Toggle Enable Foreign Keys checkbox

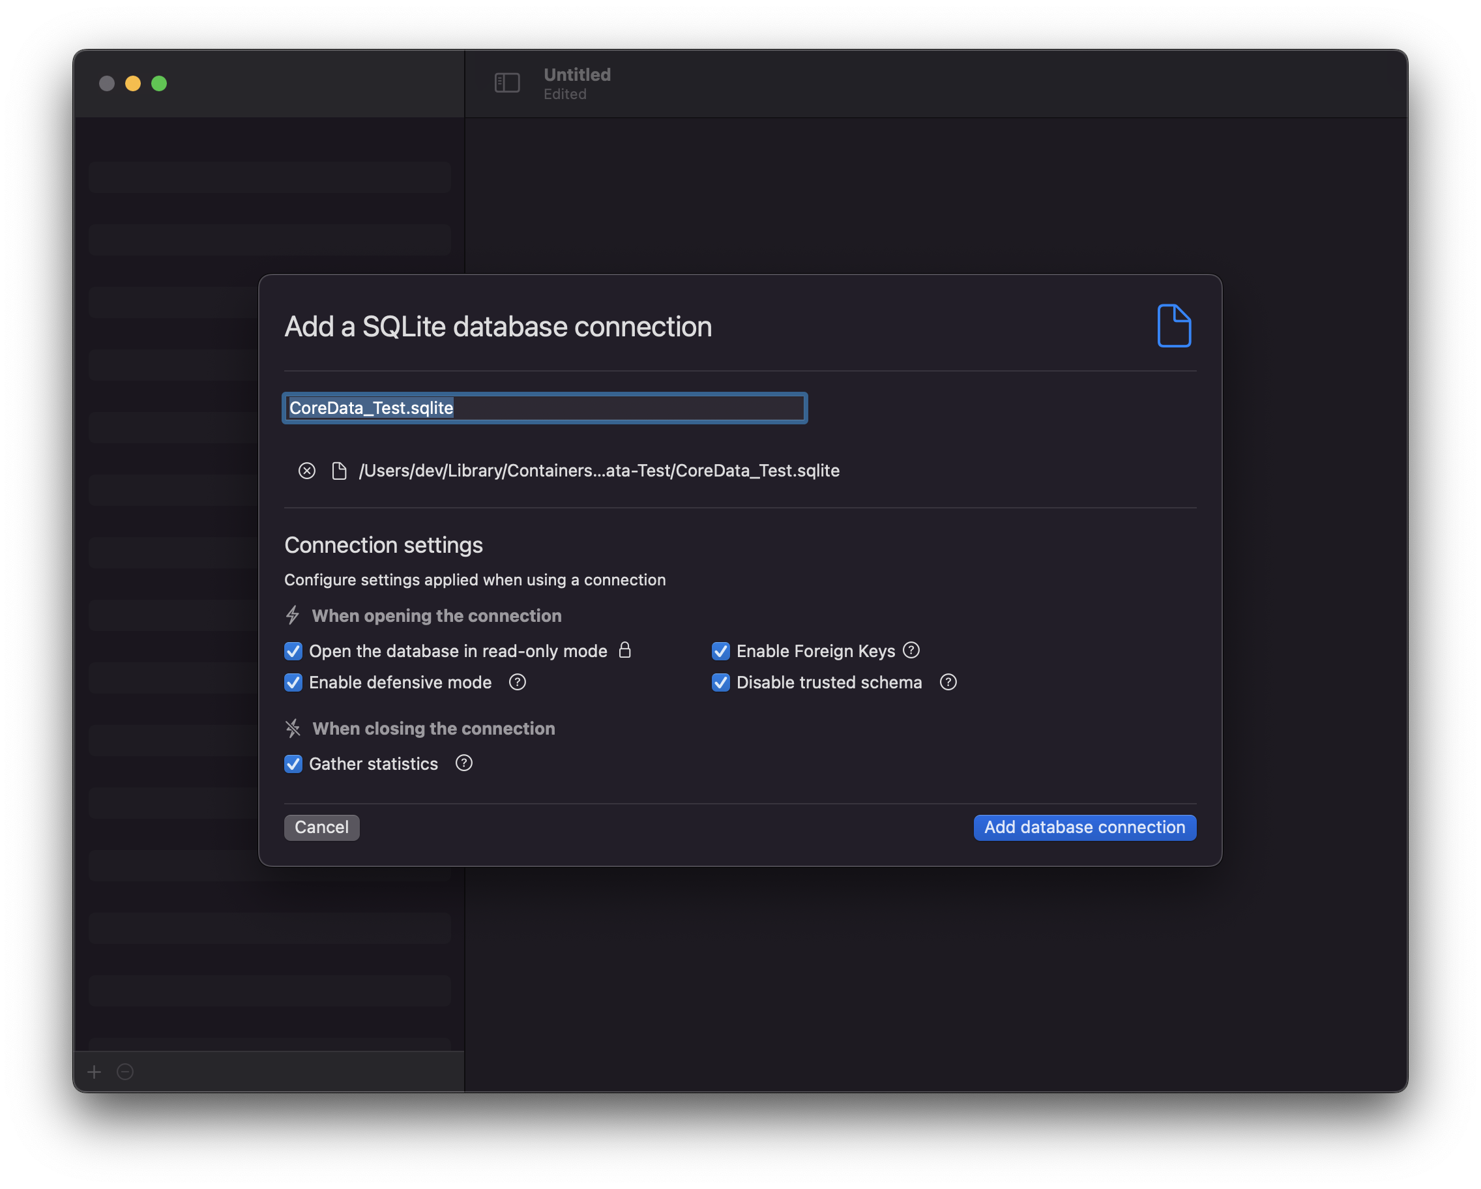(720, 651)
